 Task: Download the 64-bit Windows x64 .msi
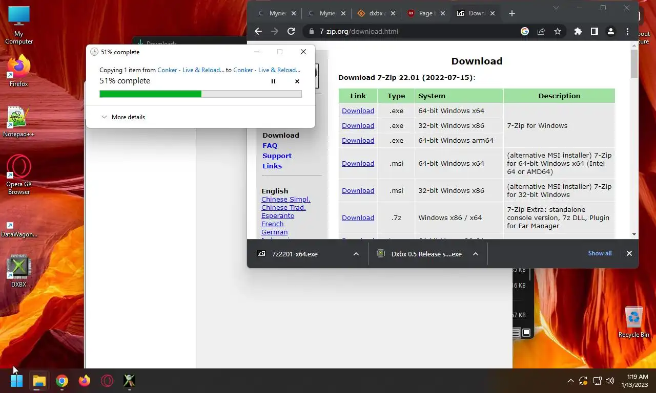(x=358, y=163)
